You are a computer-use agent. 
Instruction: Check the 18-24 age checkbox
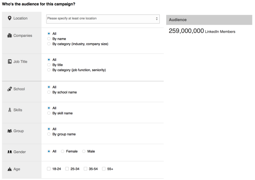(x=48, y=169)
